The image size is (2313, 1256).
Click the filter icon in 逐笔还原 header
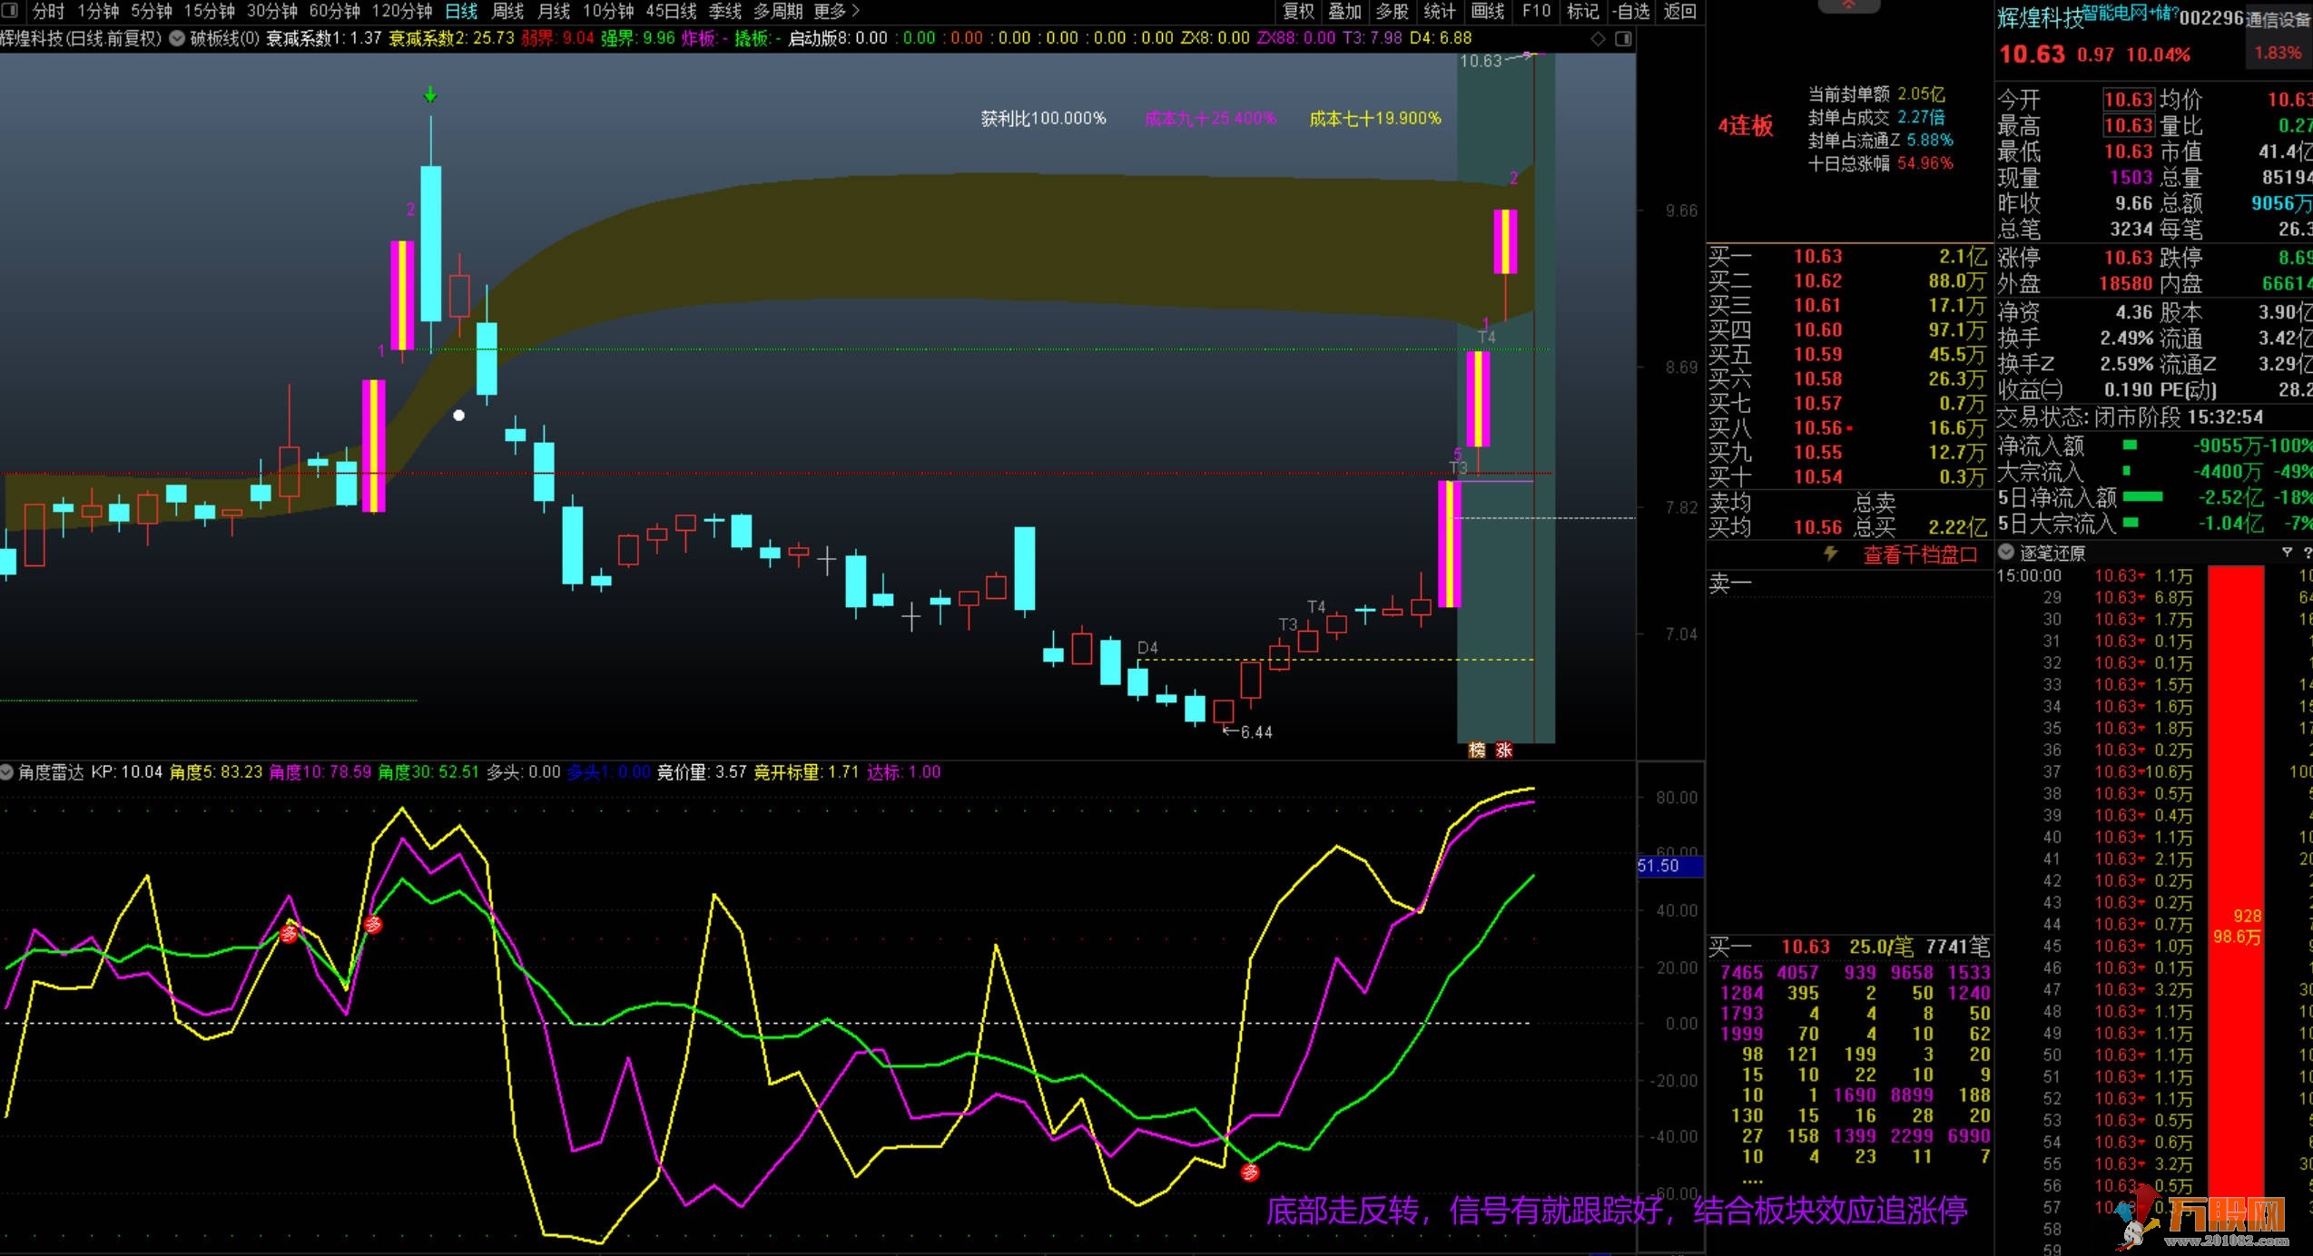coord(2287,552)
